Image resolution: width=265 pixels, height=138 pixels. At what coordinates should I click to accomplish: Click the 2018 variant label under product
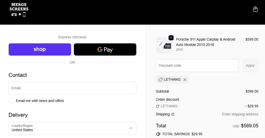179,50
